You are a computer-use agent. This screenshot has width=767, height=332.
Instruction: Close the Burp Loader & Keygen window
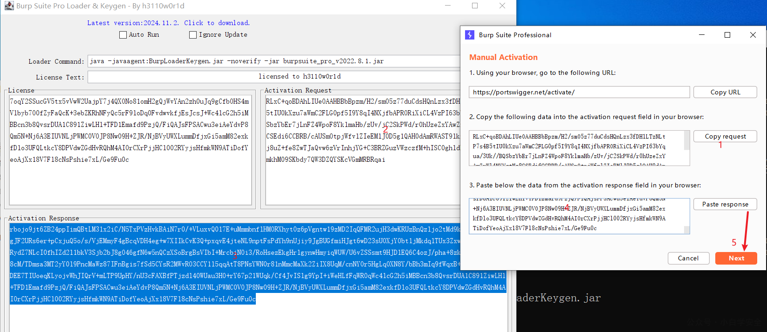pyautogui.click(x=502, y=6)
